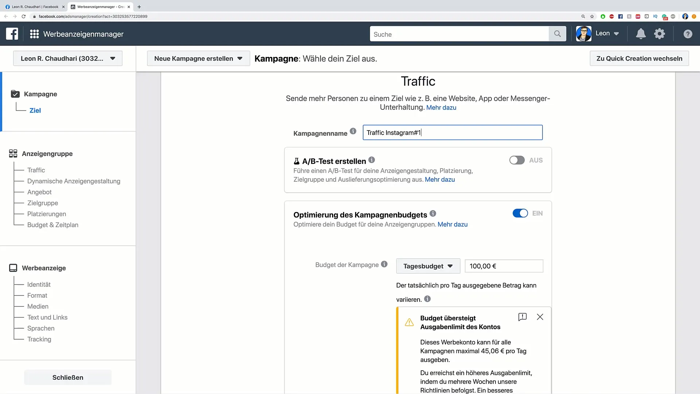This screenshot has height=394, width=700.
Task: Select Zielgruppe in sidebar
Action: point(43,203)
